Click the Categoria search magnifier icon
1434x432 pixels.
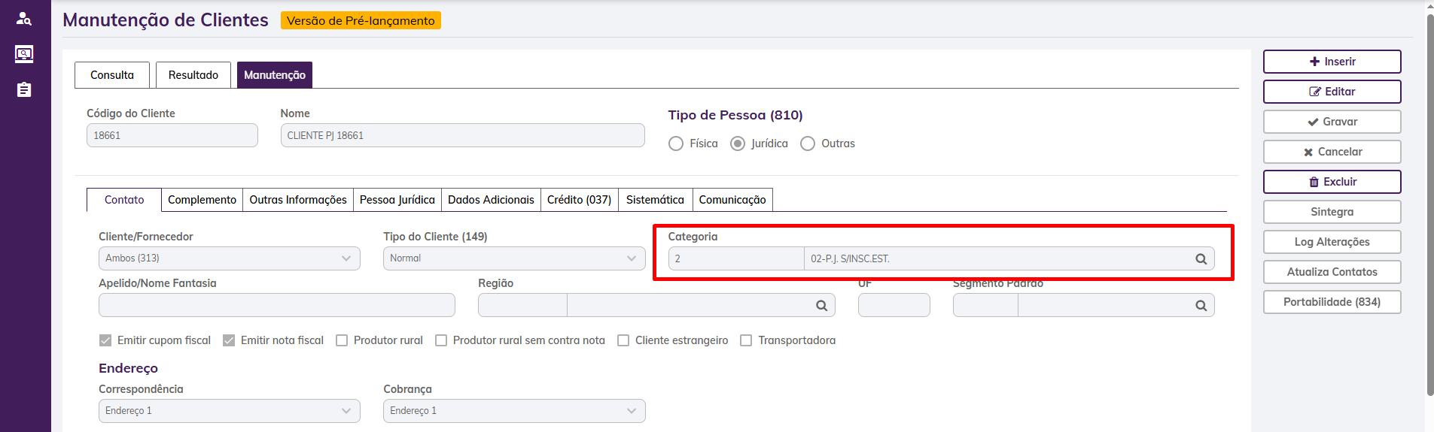click(1201, 258)
